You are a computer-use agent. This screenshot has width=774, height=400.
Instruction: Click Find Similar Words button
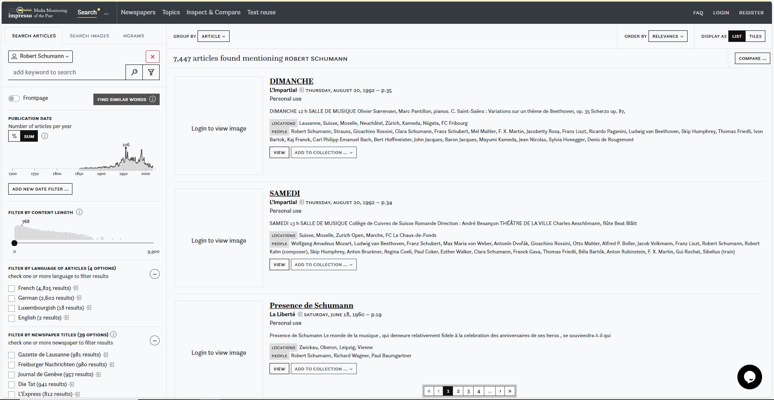click(126, 99)
